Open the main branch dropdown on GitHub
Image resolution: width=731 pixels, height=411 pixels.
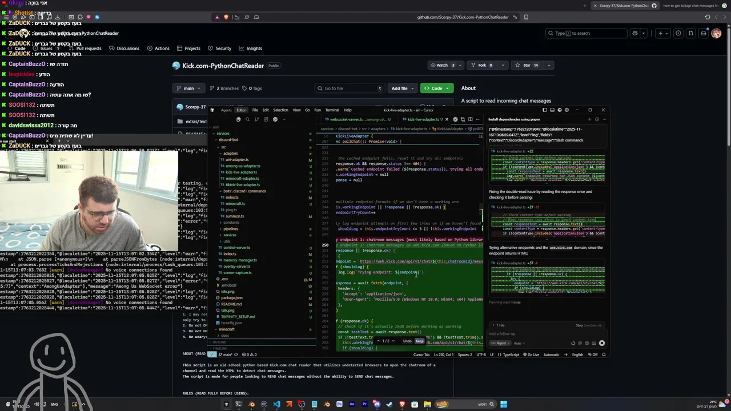[x=188, y=88]
